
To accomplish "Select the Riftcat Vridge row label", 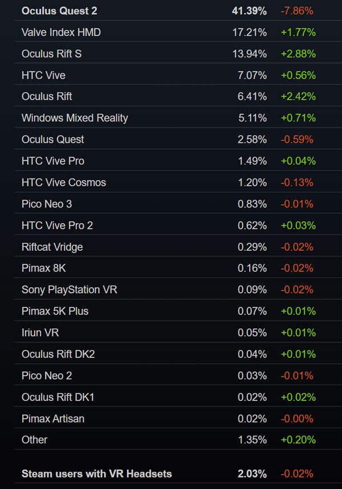I will 52,247.
